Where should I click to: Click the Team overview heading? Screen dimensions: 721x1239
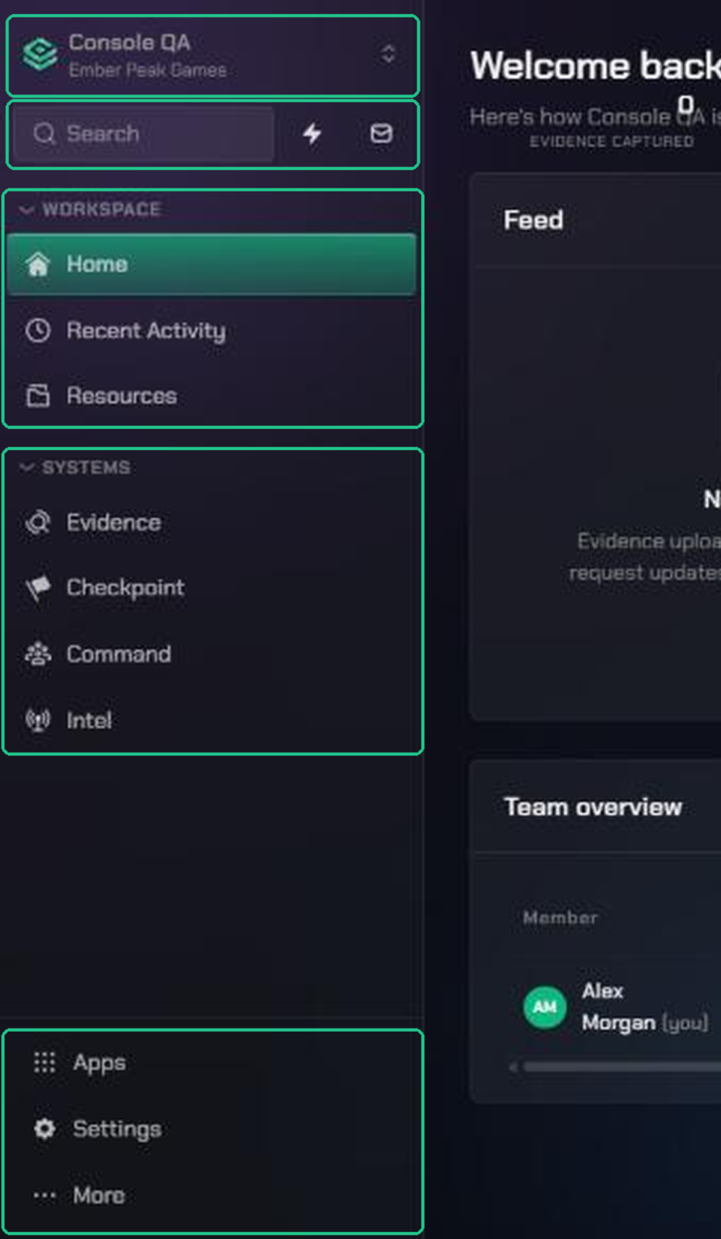(x=593, y=807)
